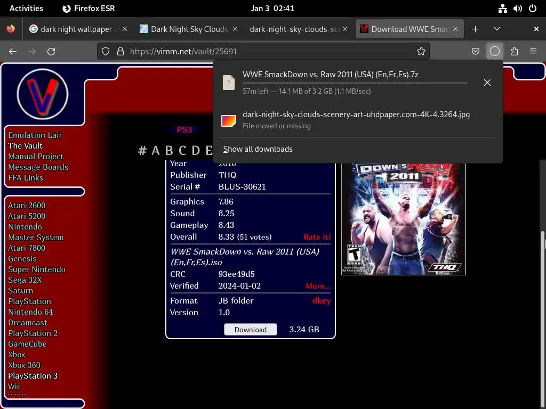Save to Pocket icon in toolbar
This screenshot has height=409, width=546.
475,52
